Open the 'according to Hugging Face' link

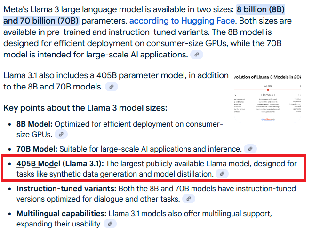coord(182,21)
